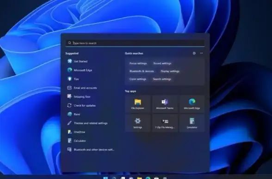Open File Explorer from the taskbar
Image resolution: width=272 pixels, height=179 pixels.
(x=140, y=178)
